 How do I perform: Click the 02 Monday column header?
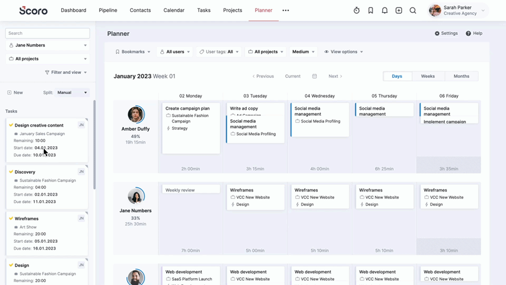point(191,96)
